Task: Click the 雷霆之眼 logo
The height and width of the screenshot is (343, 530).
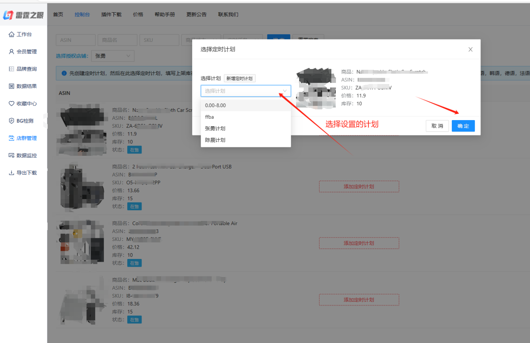Action: point(23,15)
